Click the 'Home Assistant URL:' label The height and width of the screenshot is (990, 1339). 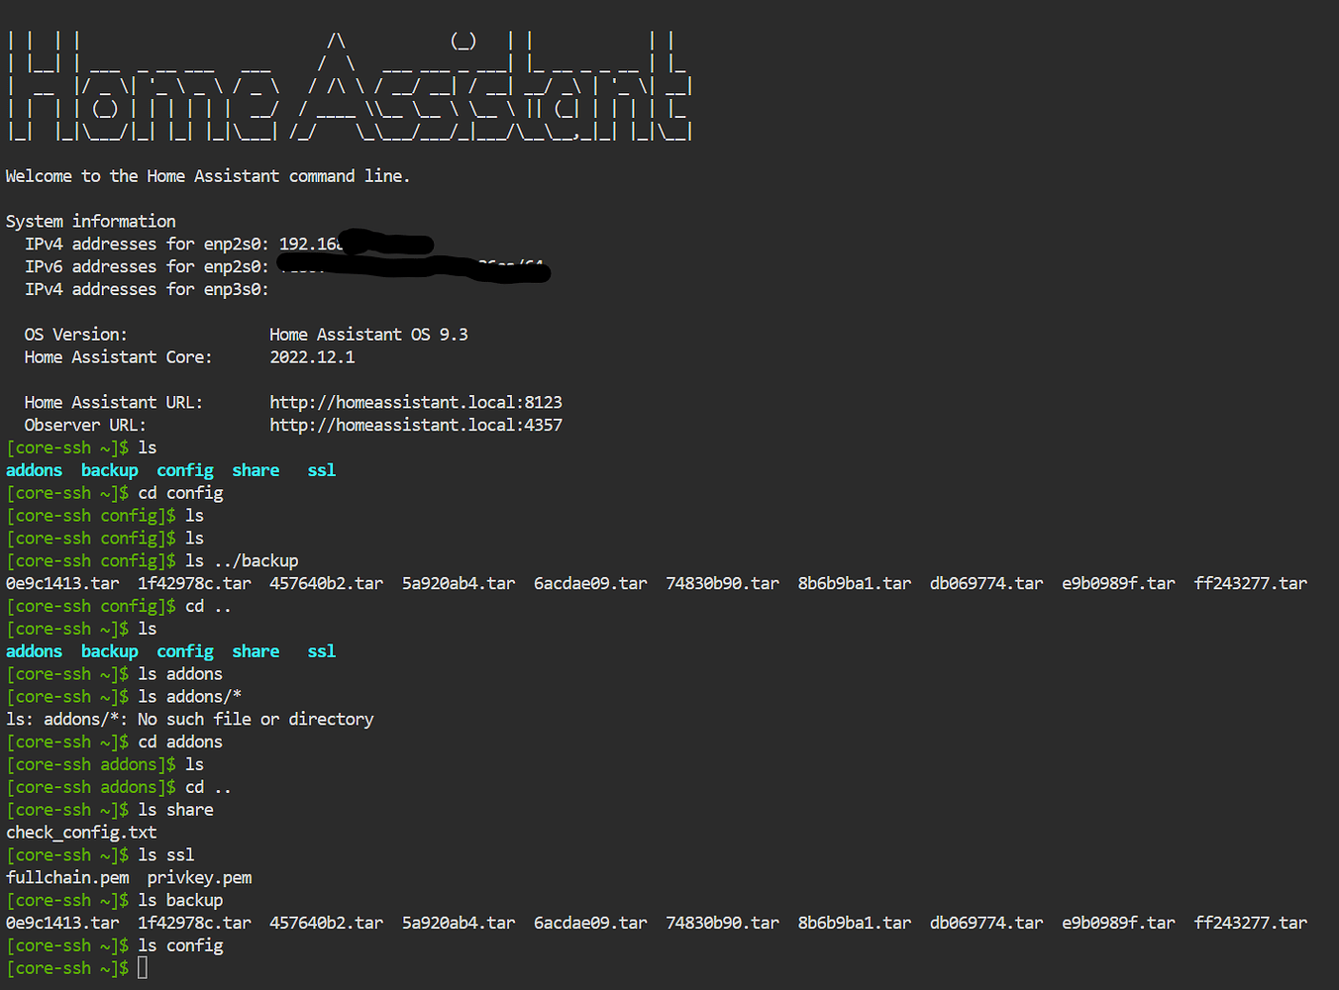(114, 403)
